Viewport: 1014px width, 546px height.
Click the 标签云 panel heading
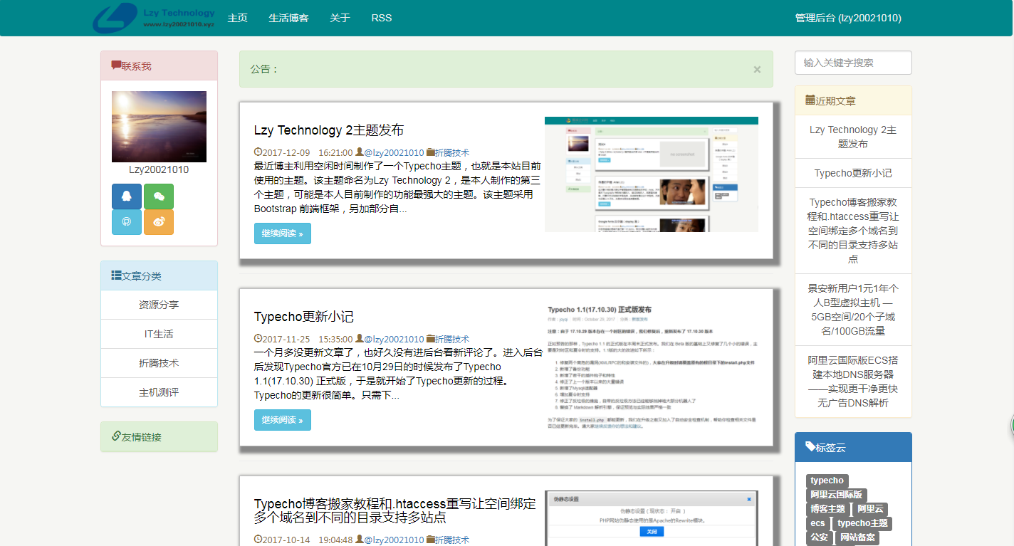(x=853, y=448)
